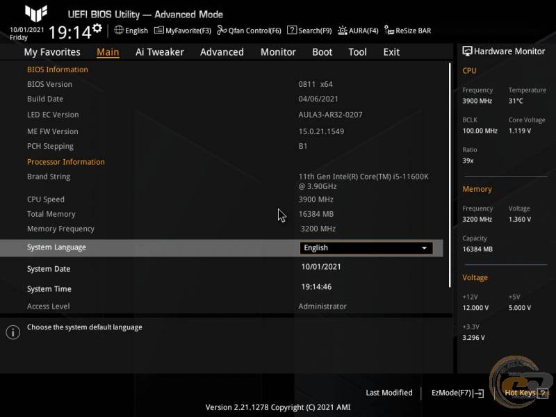Select the System Language row label

(56, 247)
